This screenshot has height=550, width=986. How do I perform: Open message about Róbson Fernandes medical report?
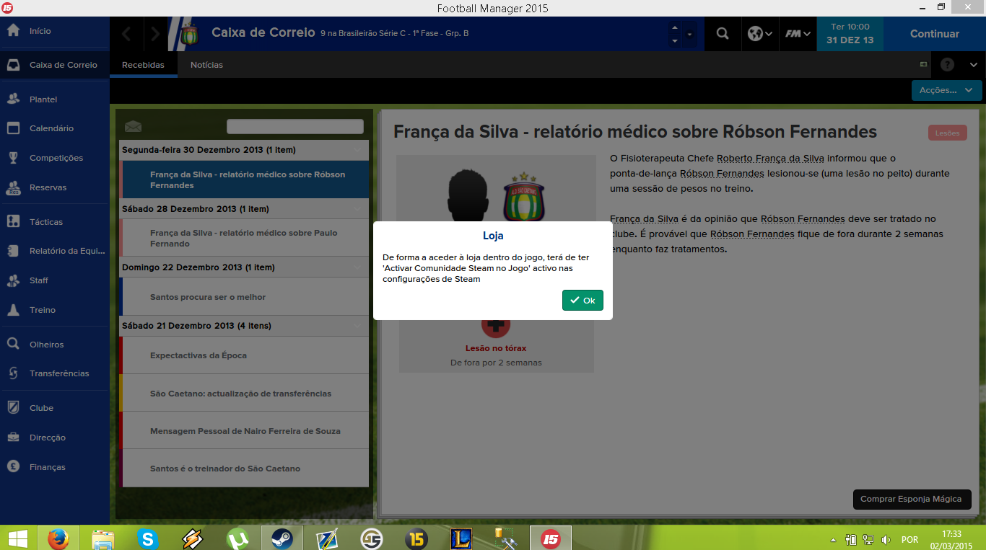coord(245,179)
